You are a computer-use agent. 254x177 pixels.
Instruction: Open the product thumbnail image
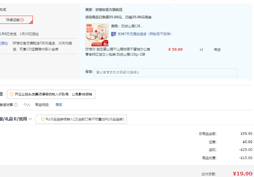tap(97, 35)
